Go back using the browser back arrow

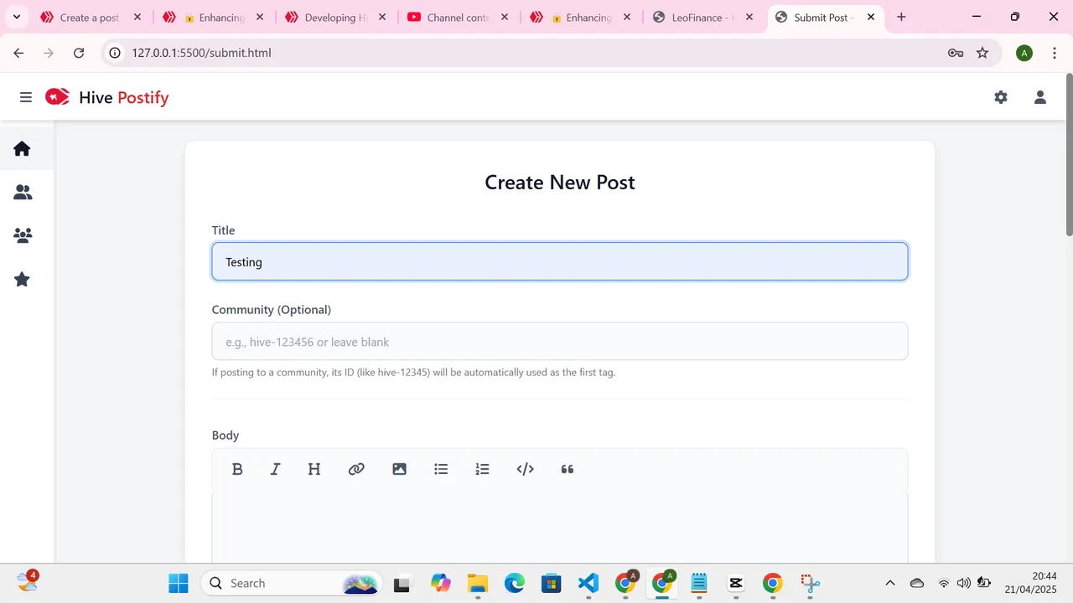click(18, 53)
